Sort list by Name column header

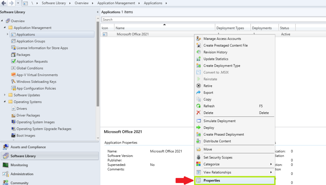point(165,28)
